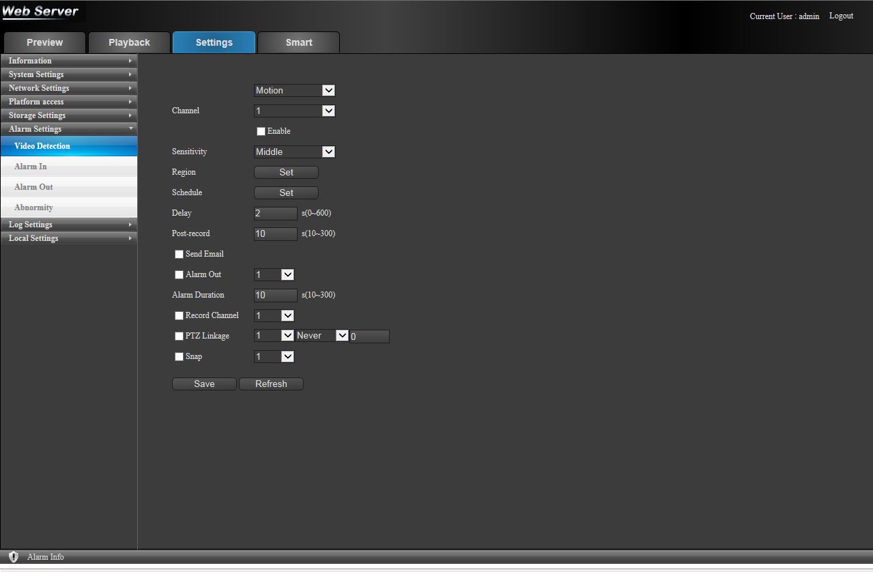Click the Alarm Info shield icon
This screenshot has width=873, height=572.
click(x=13, y=557)
